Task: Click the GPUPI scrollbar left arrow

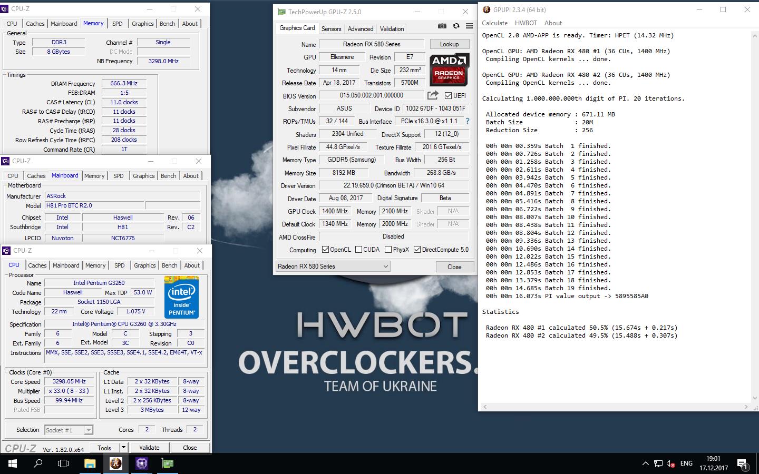Action: (x=485, y=407)
